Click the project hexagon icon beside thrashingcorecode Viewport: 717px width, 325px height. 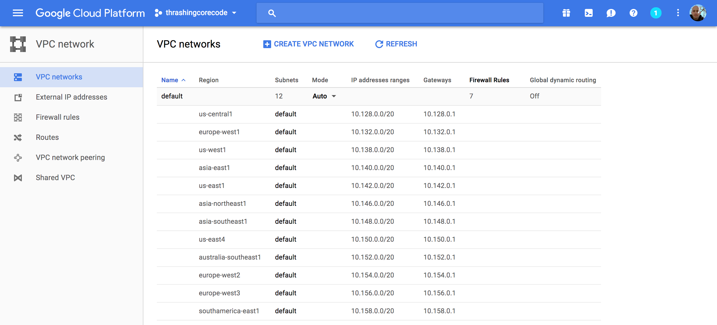tap(158, 13)
